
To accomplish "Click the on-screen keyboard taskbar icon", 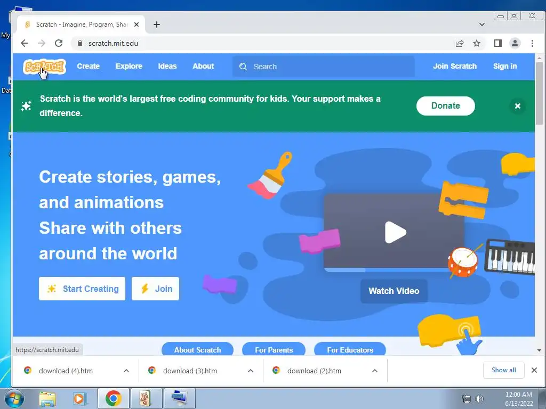I will (179, 398).
